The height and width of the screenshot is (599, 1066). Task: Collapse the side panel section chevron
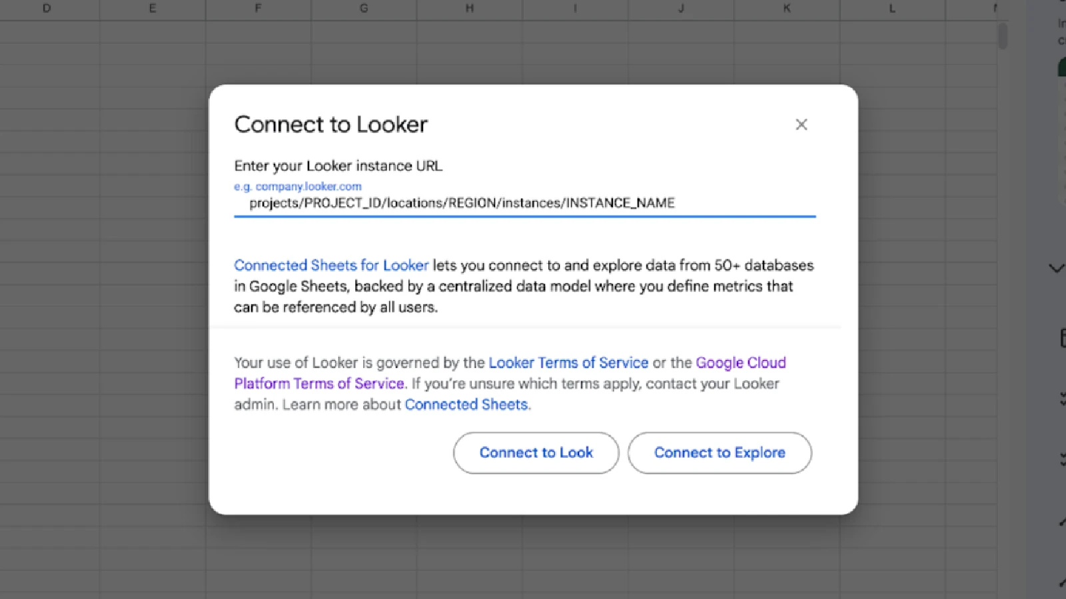1056,268
